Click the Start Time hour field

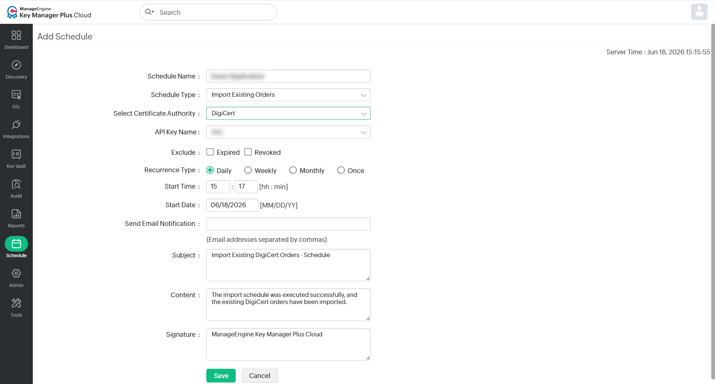click(218, 186)
